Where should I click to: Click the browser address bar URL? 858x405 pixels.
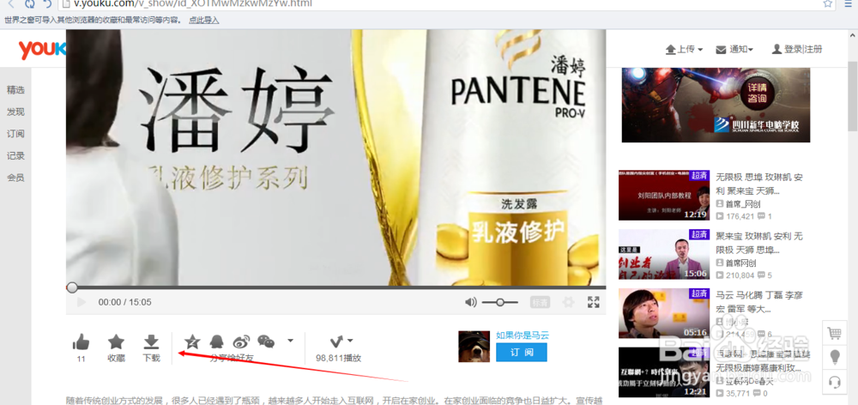click(193, 3)
